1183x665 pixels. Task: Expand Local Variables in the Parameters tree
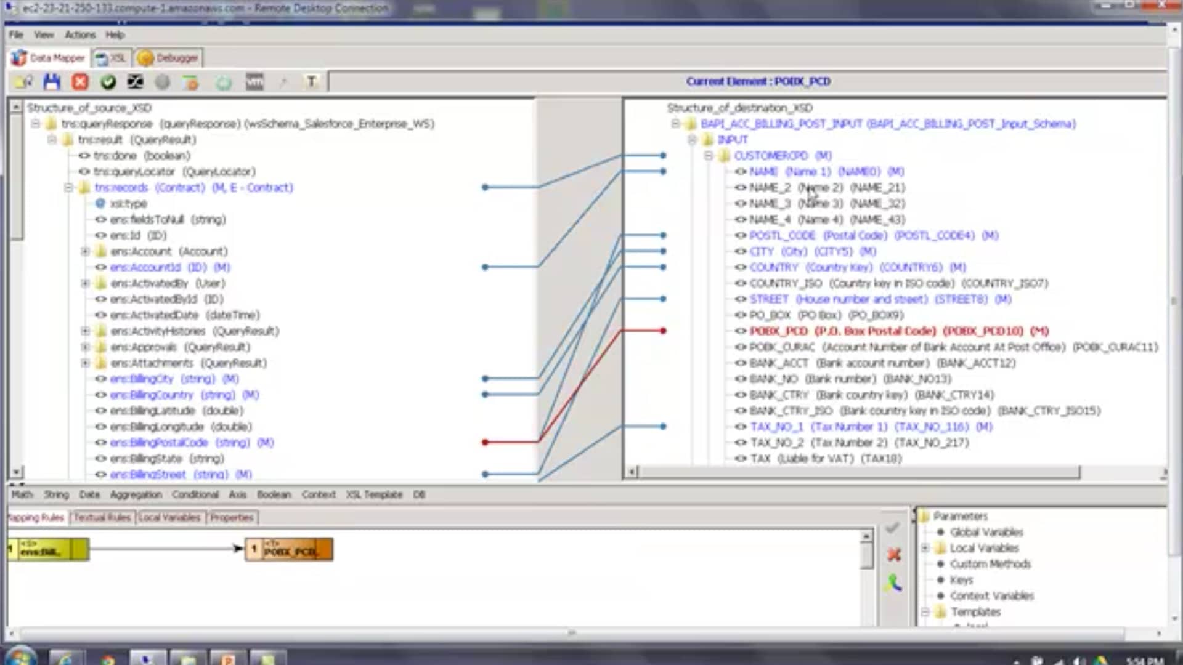[x=925, y=548]
